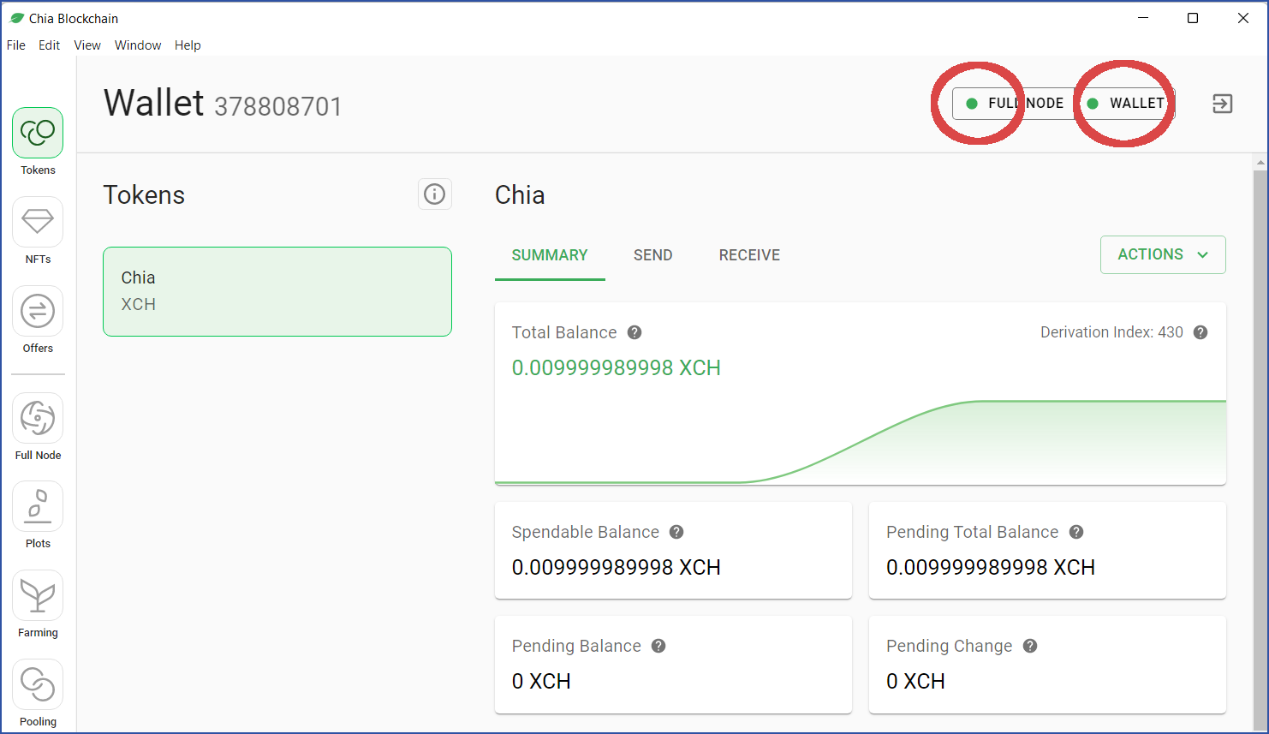Select the Chia XCH token card
The height and width of the screenshot is (734, 1269).
277,291
